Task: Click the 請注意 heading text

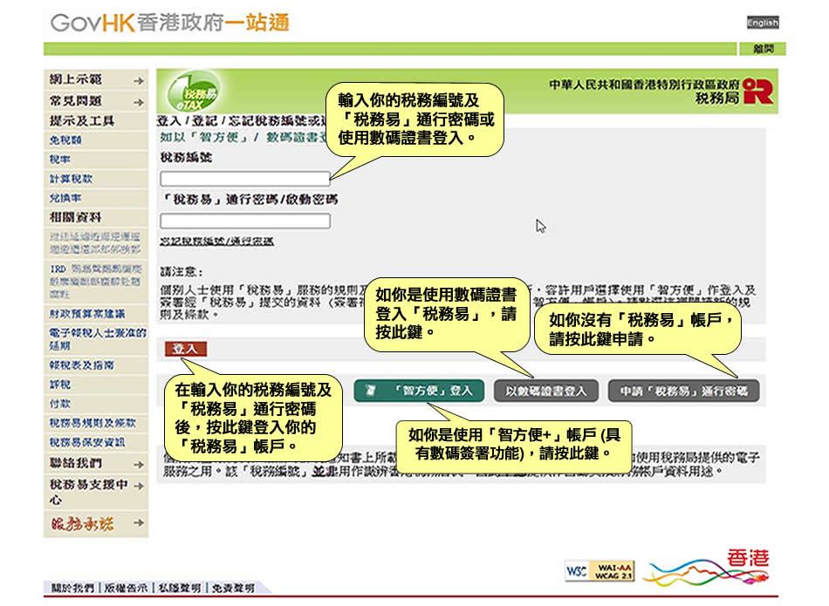Action: (182, 272)
